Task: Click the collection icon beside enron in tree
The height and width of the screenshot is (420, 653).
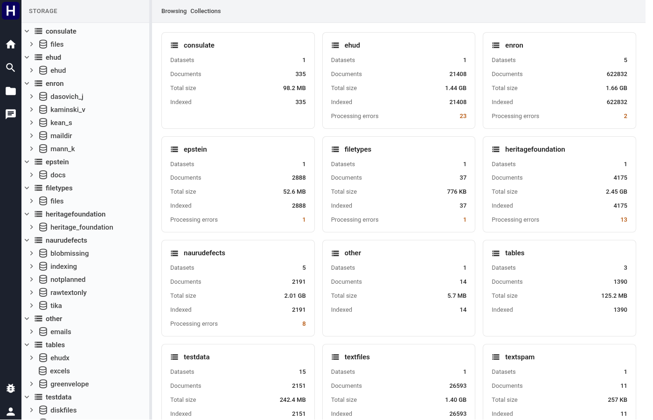Action: (x=38, y=84)
